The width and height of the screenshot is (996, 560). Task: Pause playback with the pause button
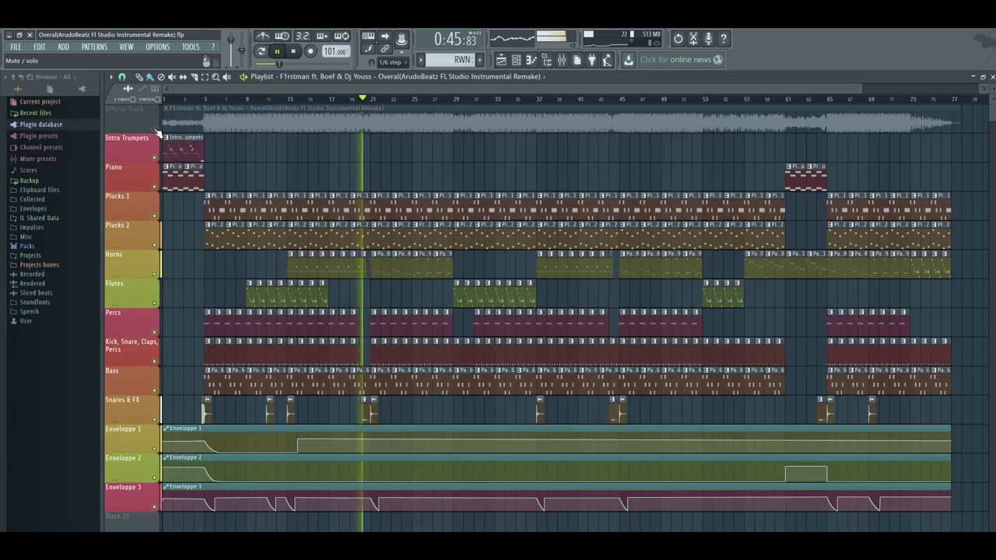coord(277,51)
